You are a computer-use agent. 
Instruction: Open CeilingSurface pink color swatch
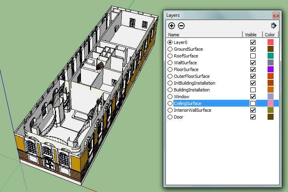point(270,103)
